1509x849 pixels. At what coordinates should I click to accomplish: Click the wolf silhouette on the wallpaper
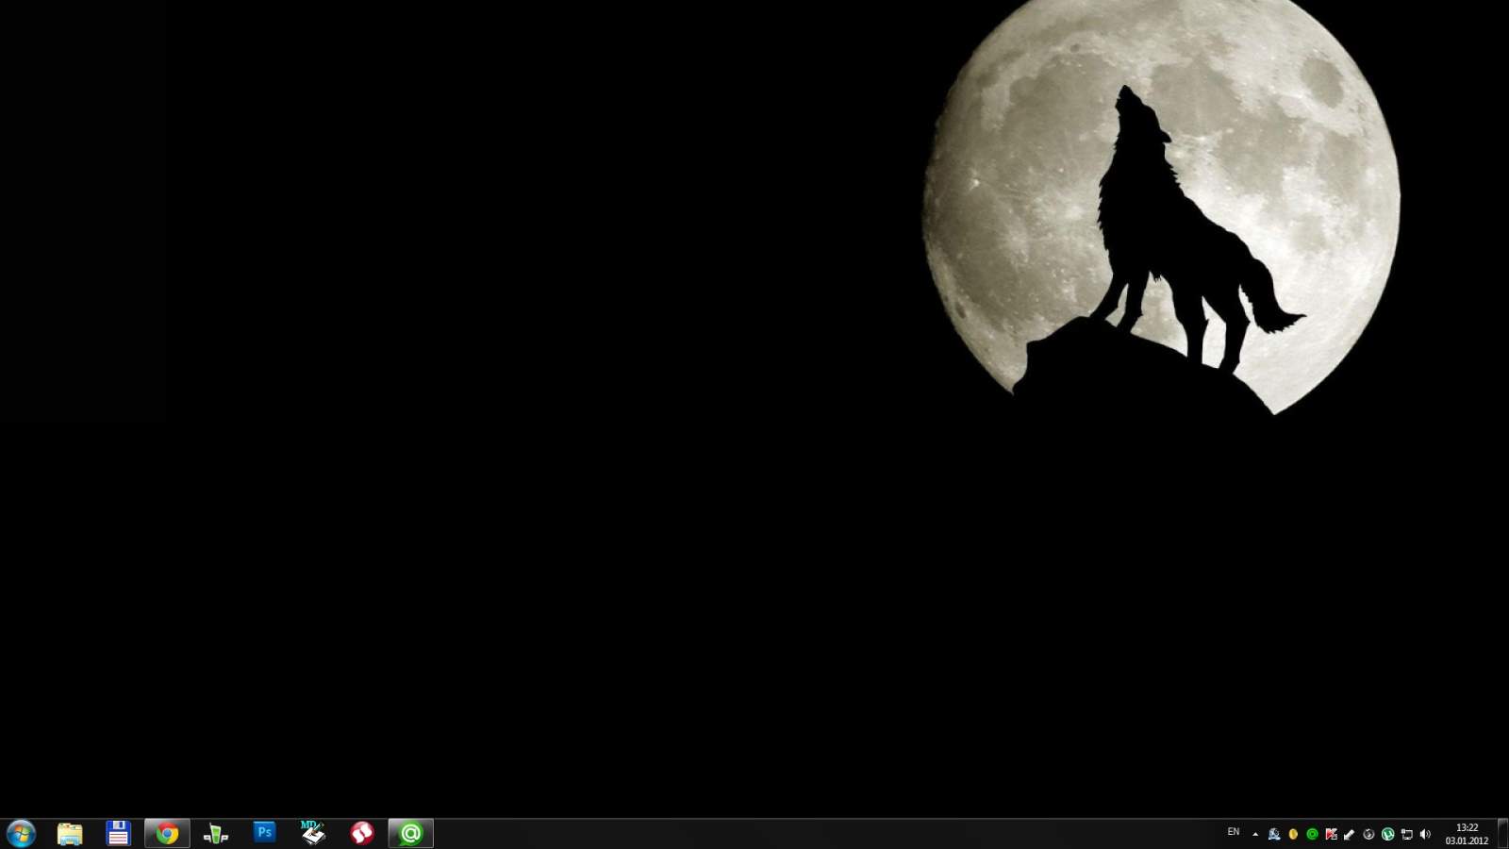[x=1160, y=226]
